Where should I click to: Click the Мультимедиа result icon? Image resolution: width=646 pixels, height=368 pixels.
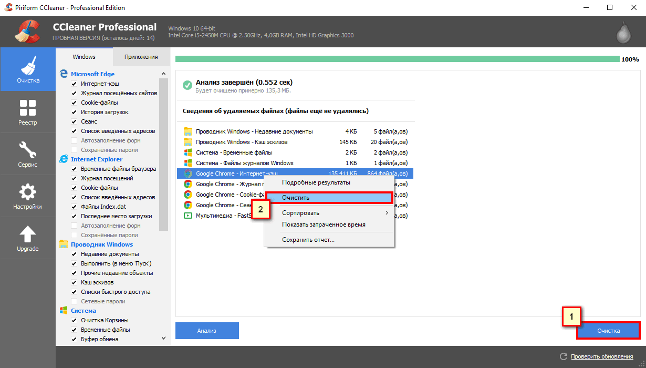point(187,216)
